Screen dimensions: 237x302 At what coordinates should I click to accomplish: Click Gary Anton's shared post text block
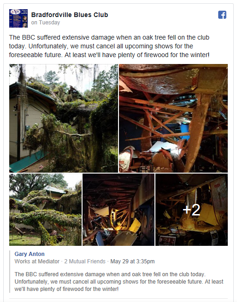pyautogui.click(x=119, y=282)
